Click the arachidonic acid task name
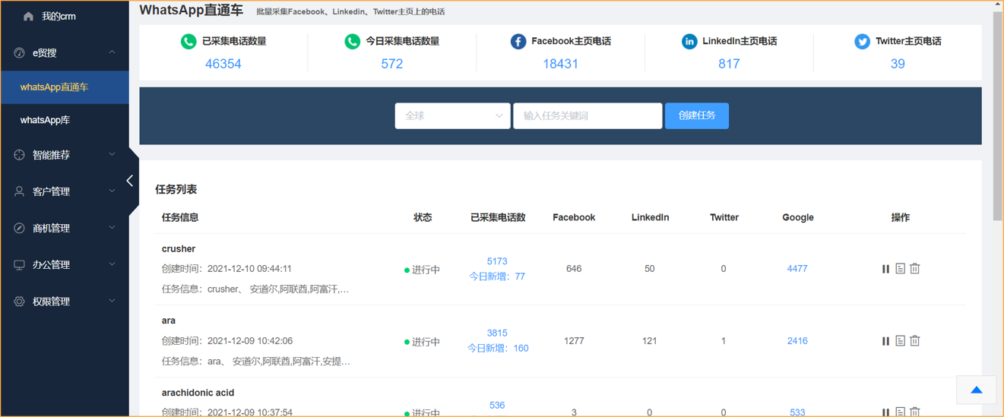1004x417 pixels. 198,393
